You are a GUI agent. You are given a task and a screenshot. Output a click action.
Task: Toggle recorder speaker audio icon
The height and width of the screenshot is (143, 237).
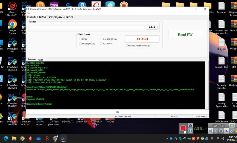coord(210,131)
